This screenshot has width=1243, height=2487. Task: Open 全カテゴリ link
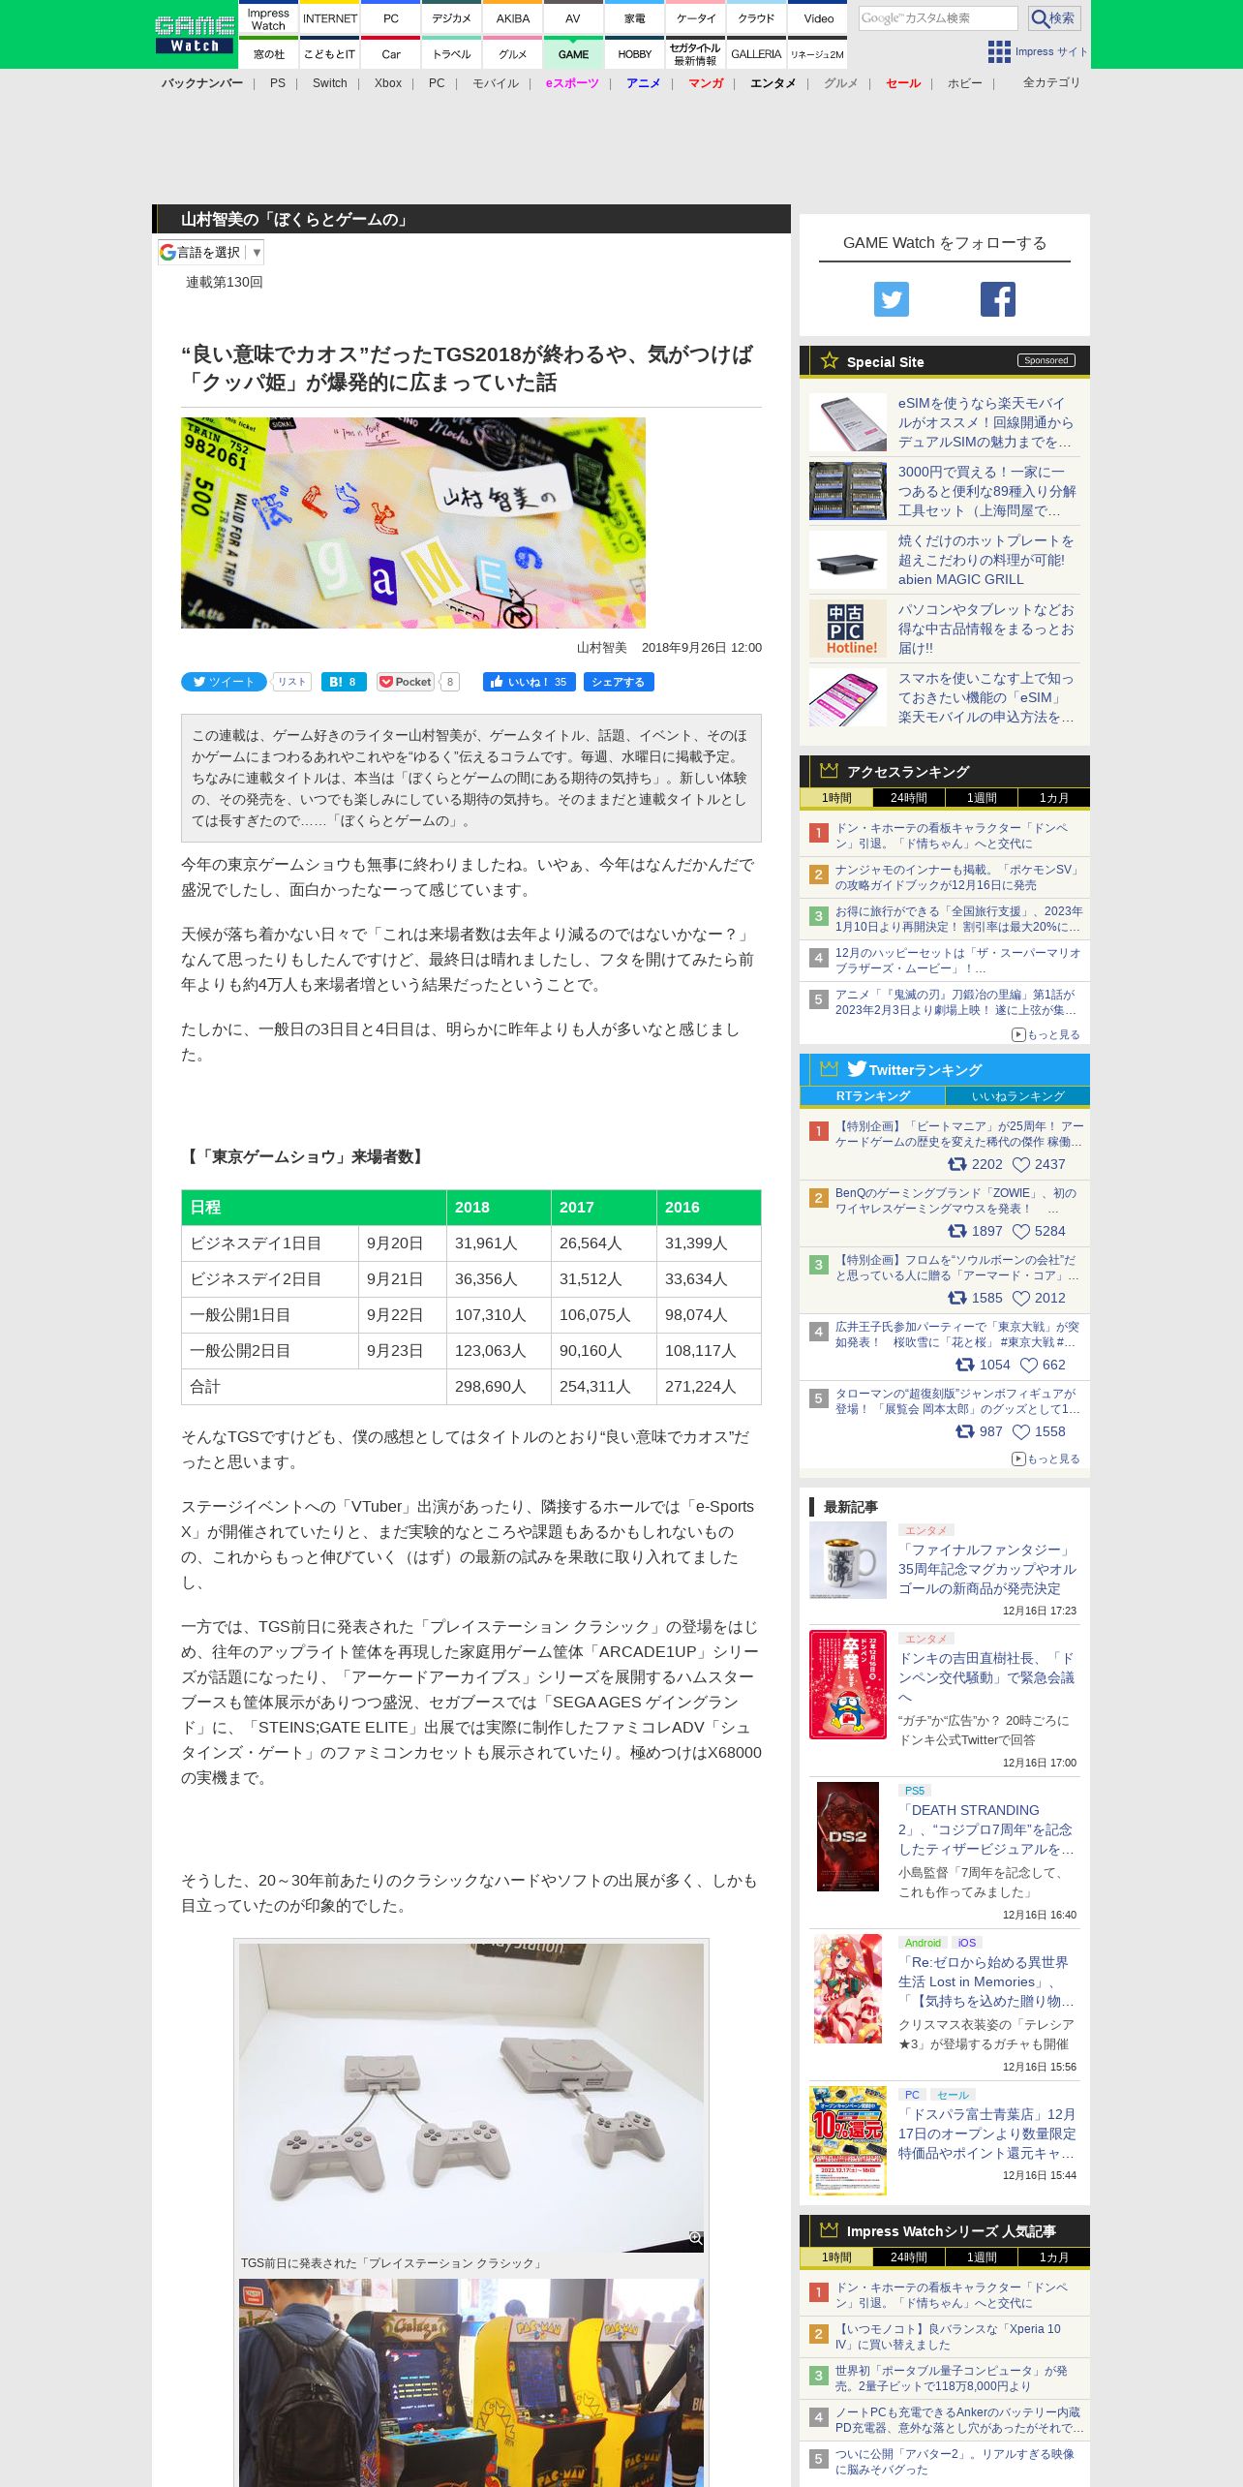(1051, 83)
